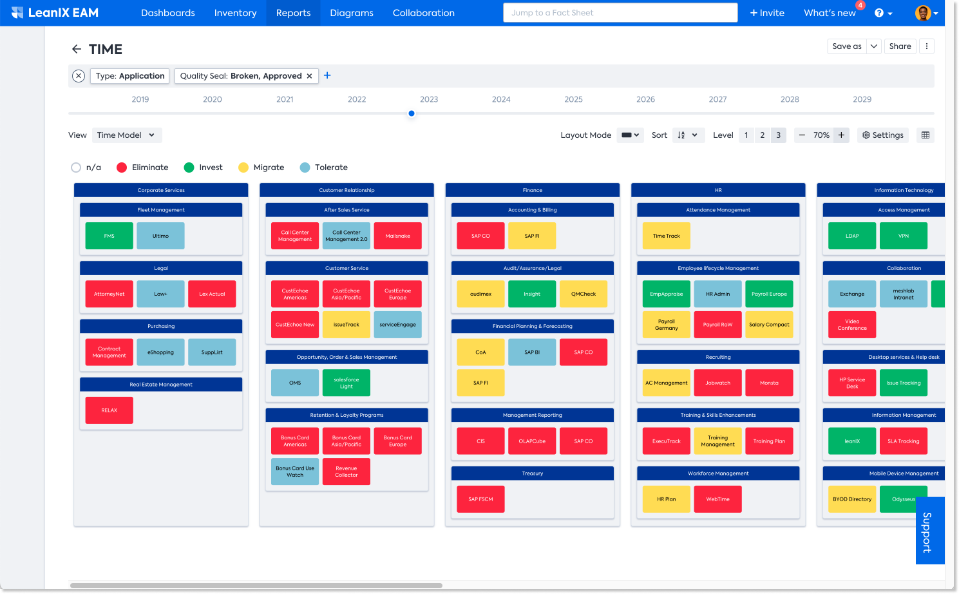The height and width of the screenshot is (594, 959).
Task: Add a new filter with the plus icon
Action: tap(327, 75)
